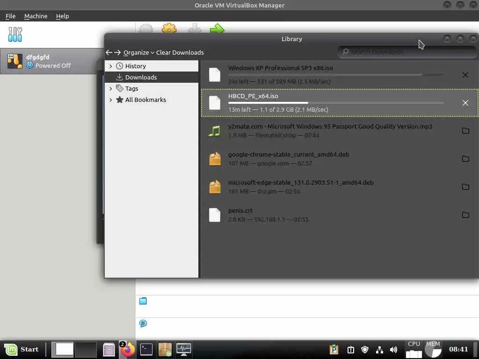The height and width of the screenshot is (359, 479).
Task: Open the Machine menu in VirtualBox Manager
Action: (x=36, y=16)
